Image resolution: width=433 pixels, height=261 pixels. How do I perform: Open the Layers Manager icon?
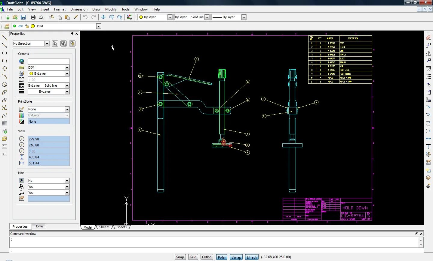coord(7,26)
